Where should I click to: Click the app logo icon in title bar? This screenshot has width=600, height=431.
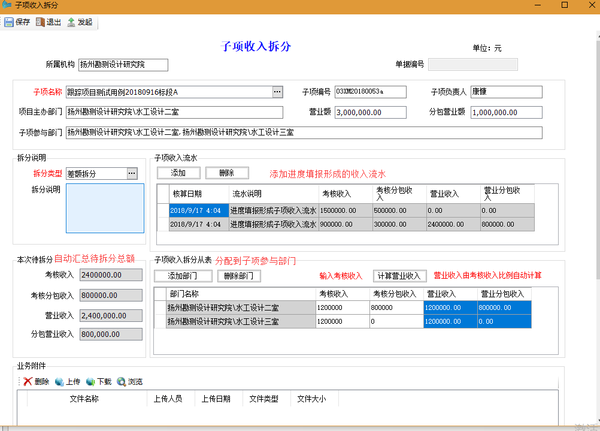[x=7, y=5]
